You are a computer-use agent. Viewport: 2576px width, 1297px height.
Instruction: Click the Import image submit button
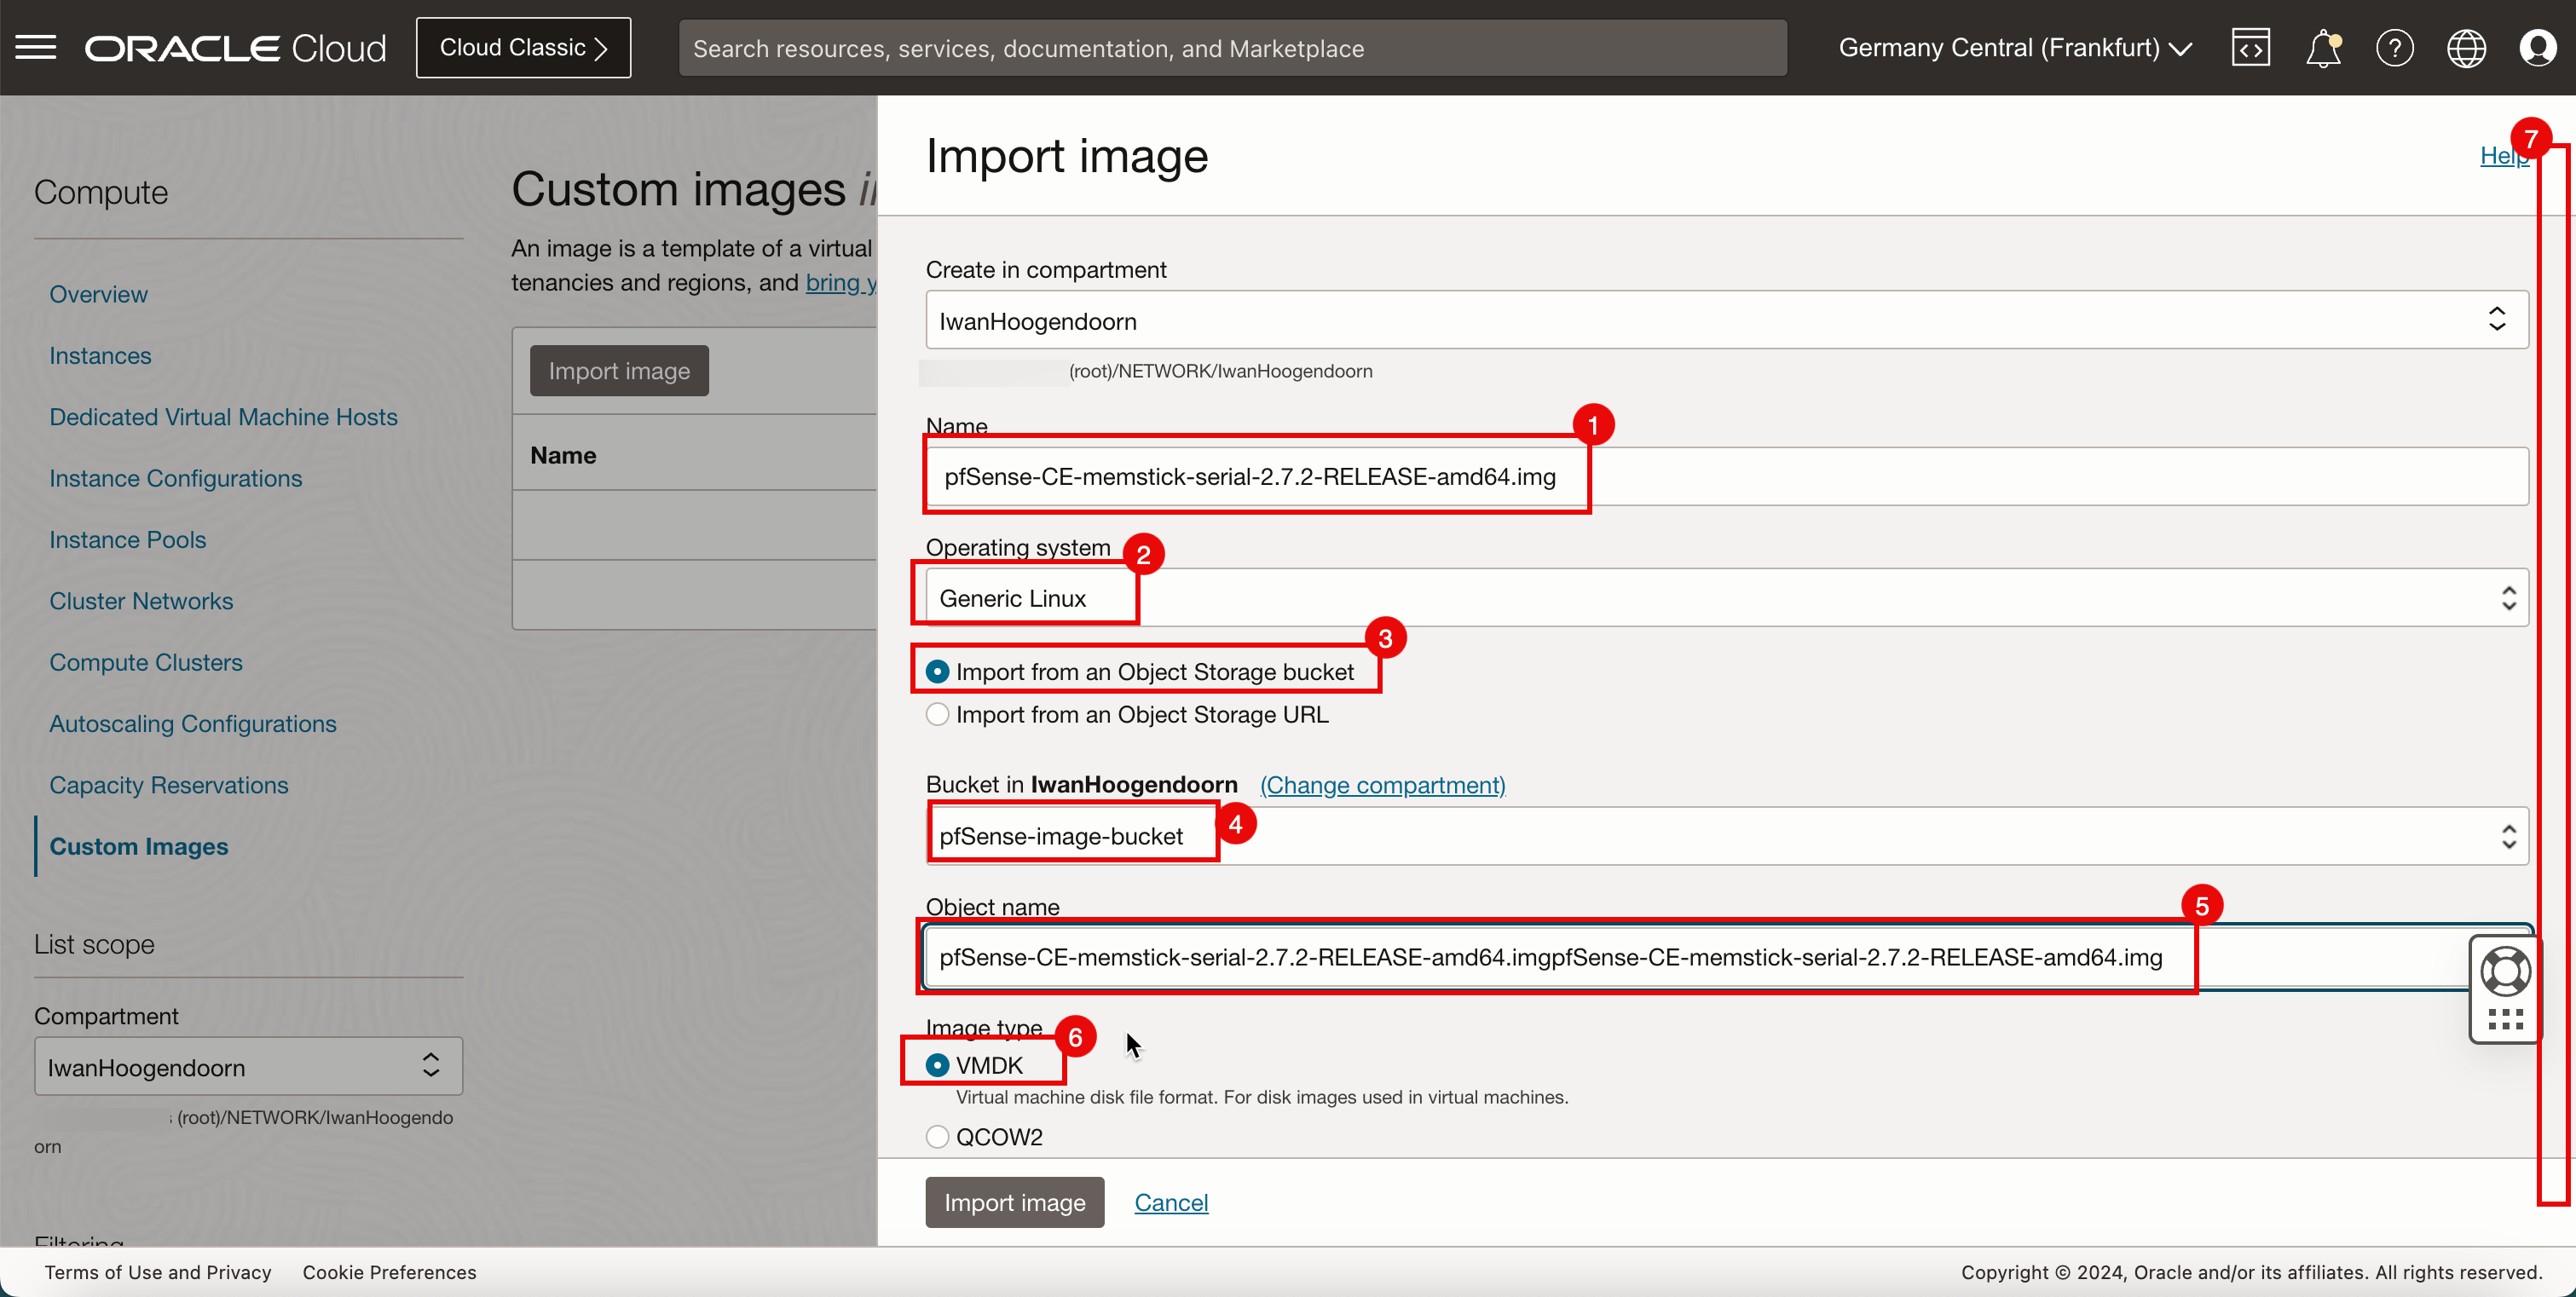[1014, 1202]
